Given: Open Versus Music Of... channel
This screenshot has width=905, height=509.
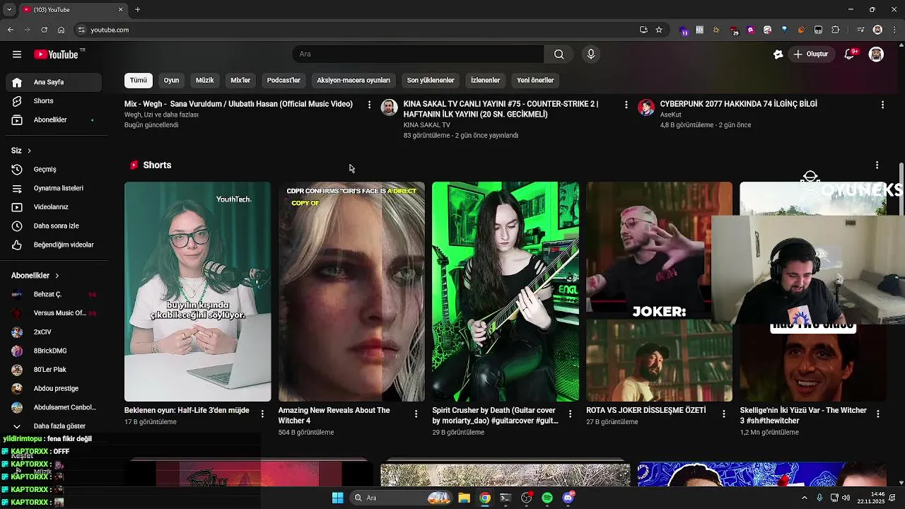Looking at the screenshot, I should (53, 313).
